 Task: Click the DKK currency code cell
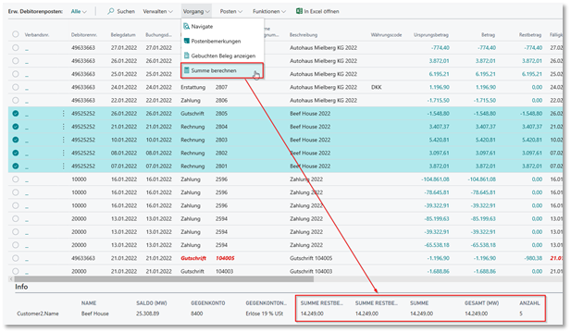point(376,87)
